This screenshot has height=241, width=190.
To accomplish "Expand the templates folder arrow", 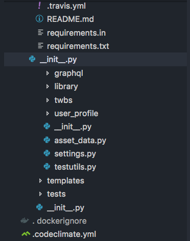I will pyautogui.click(x=40, y=180).
